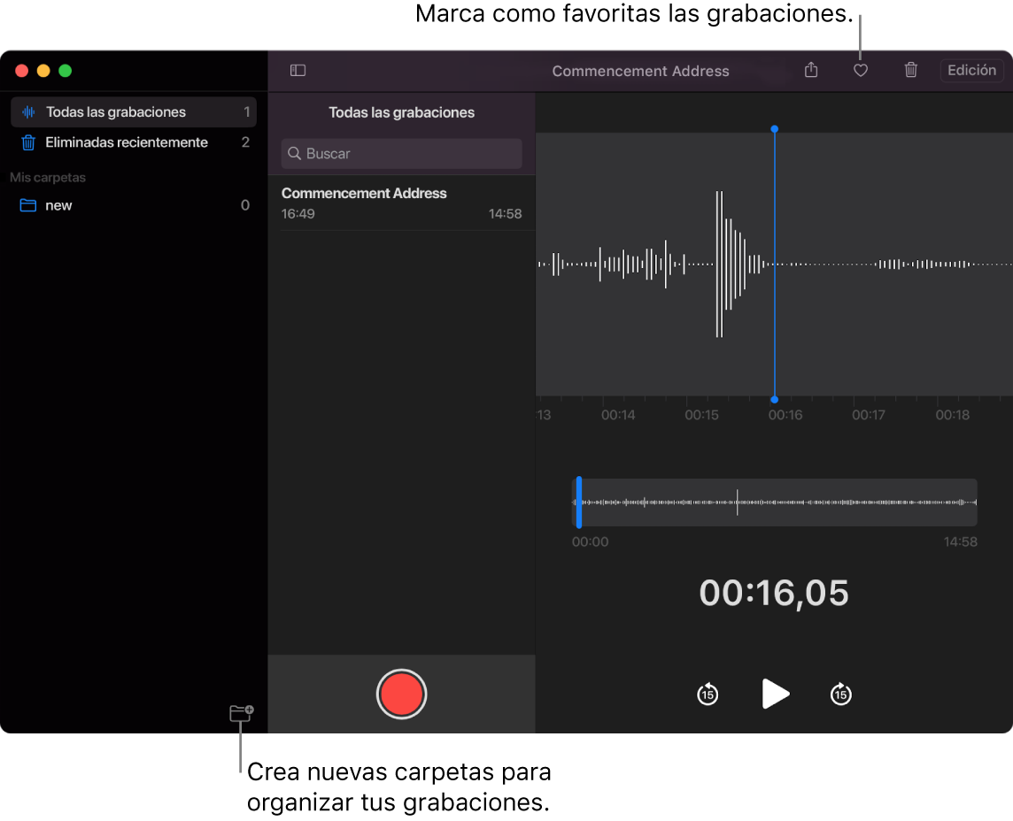Open the new folder blue icon
1013x821 pixels.
click(x=27, y=205)
